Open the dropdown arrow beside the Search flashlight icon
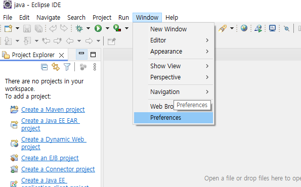This screenshot has width=301, height=187. click(x=232, y=28)
